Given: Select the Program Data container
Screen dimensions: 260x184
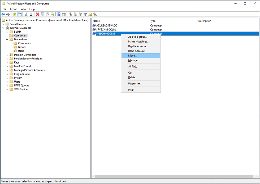Looking at the screenshot, I should (22, 74).
